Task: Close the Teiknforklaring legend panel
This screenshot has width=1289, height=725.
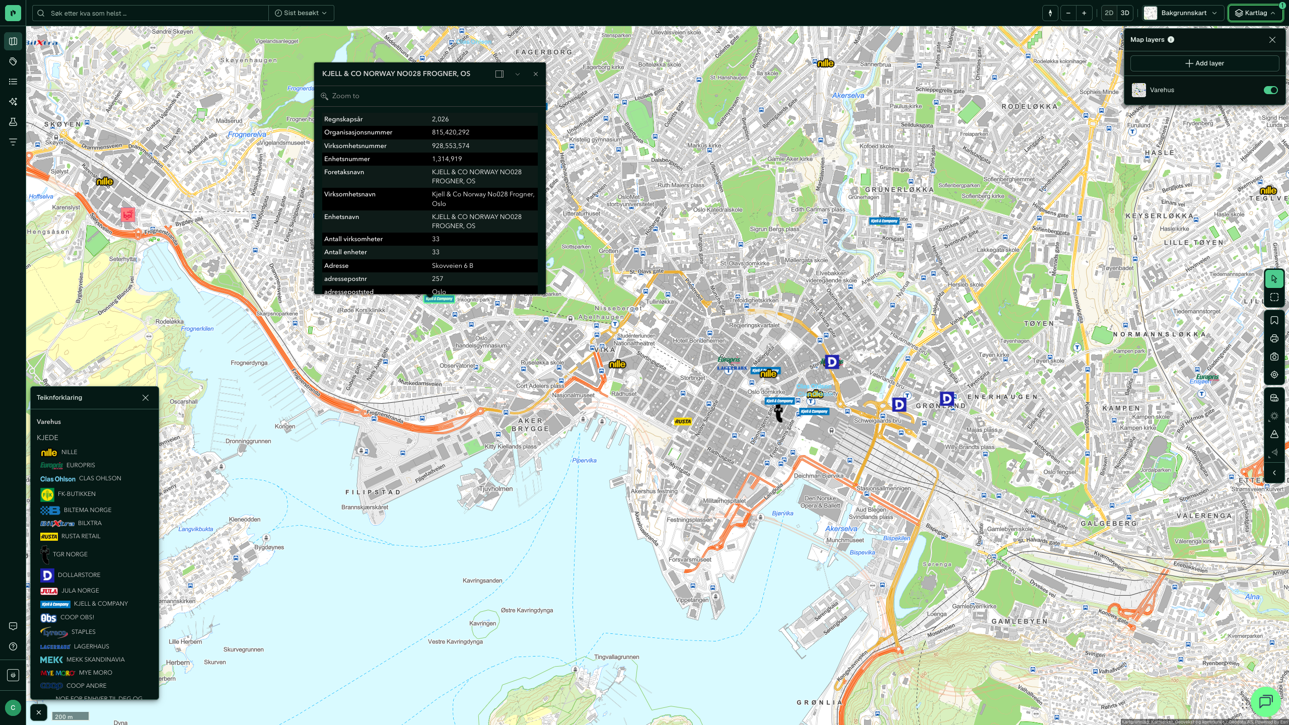Action: 146,398
